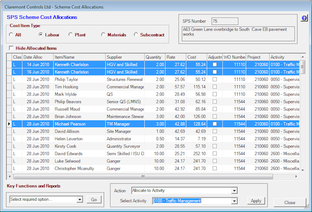Image resolution: width=312 pixels, height=212 pixels.
Task: Sort by the Date Alloc column header
Action: coord(38,57)
